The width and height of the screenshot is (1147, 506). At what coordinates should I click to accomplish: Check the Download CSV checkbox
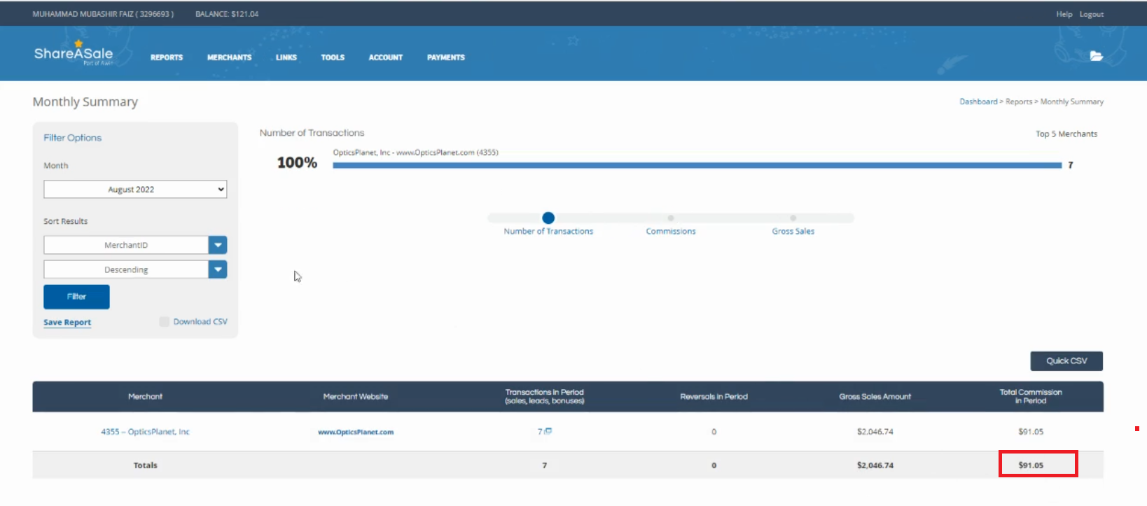[x=165, y=322]
